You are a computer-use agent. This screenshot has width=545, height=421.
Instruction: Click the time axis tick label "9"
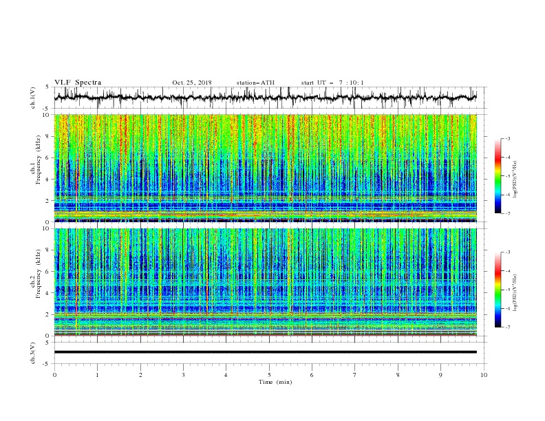(440, 375)
